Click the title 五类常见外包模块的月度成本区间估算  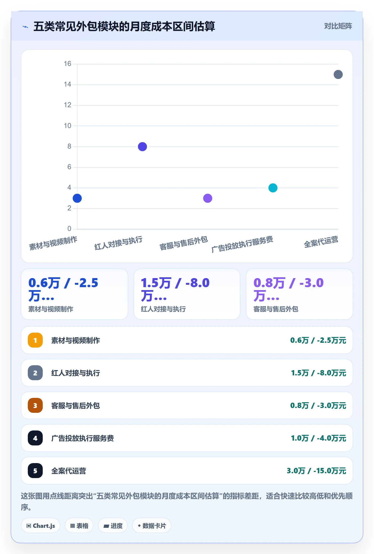pyautogui.click(x=124, y=26)
